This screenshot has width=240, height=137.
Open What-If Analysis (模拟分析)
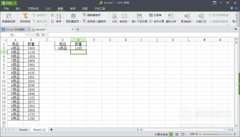click(171, 18)
